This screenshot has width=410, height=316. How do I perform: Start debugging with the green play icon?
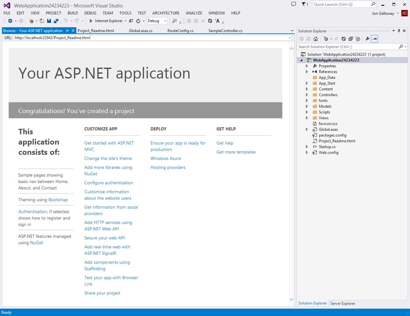click(91, 21)
